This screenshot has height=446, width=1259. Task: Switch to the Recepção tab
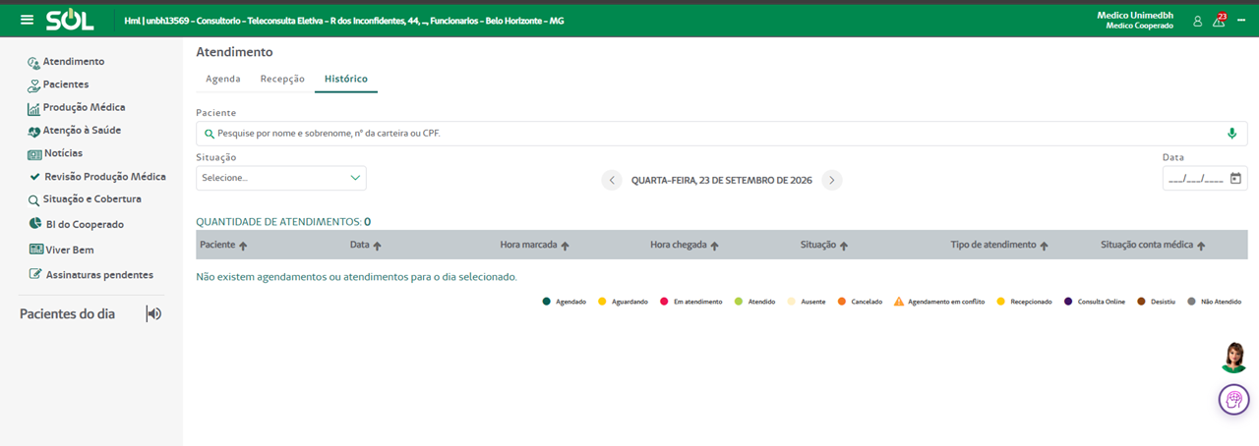[x=282, y=79]
